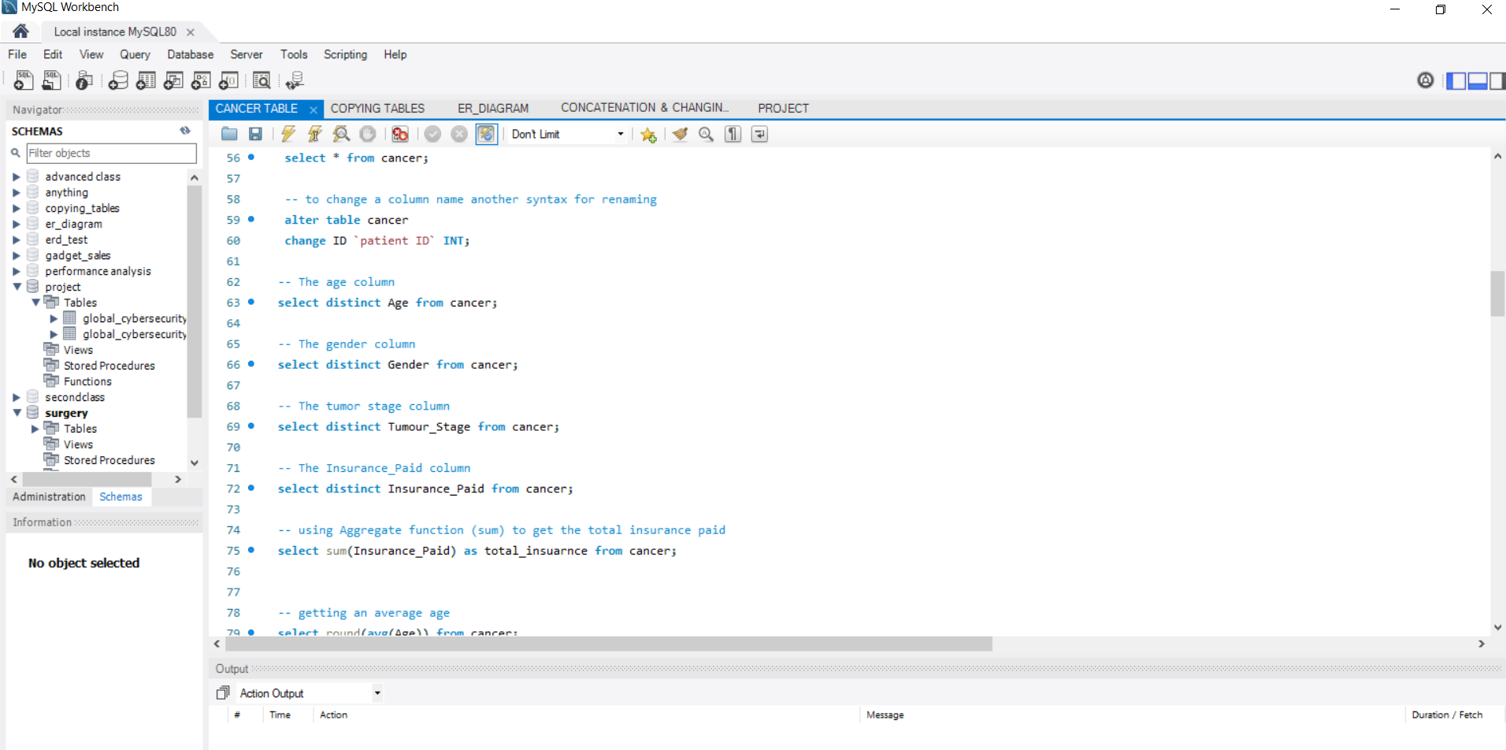Toggle the bottom output panel
Screen dimensions: 1506x750
click(1478, 80)
